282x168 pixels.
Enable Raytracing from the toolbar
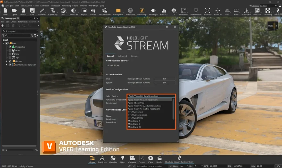53,12
